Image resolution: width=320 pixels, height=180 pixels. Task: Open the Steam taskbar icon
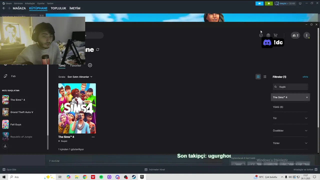tap(134, 177)
